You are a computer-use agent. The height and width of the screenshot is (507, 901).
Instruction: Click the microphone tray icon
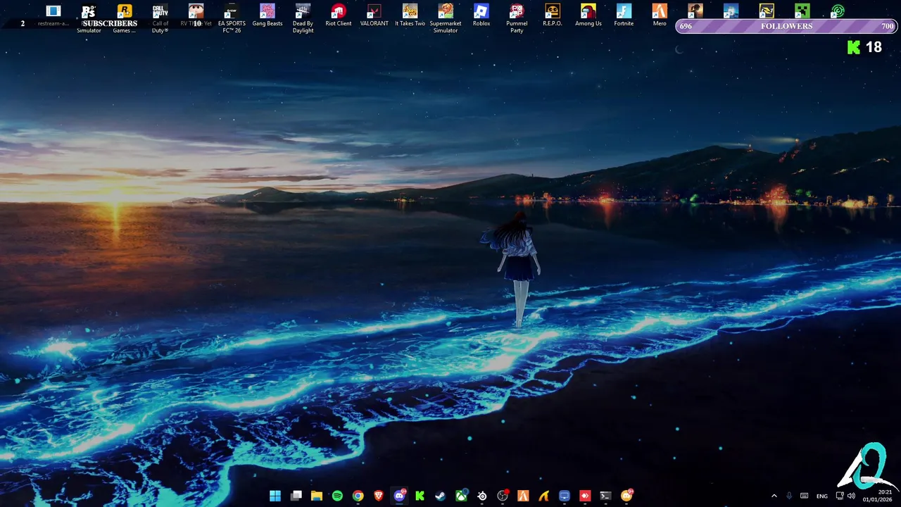tap(789, 496)
